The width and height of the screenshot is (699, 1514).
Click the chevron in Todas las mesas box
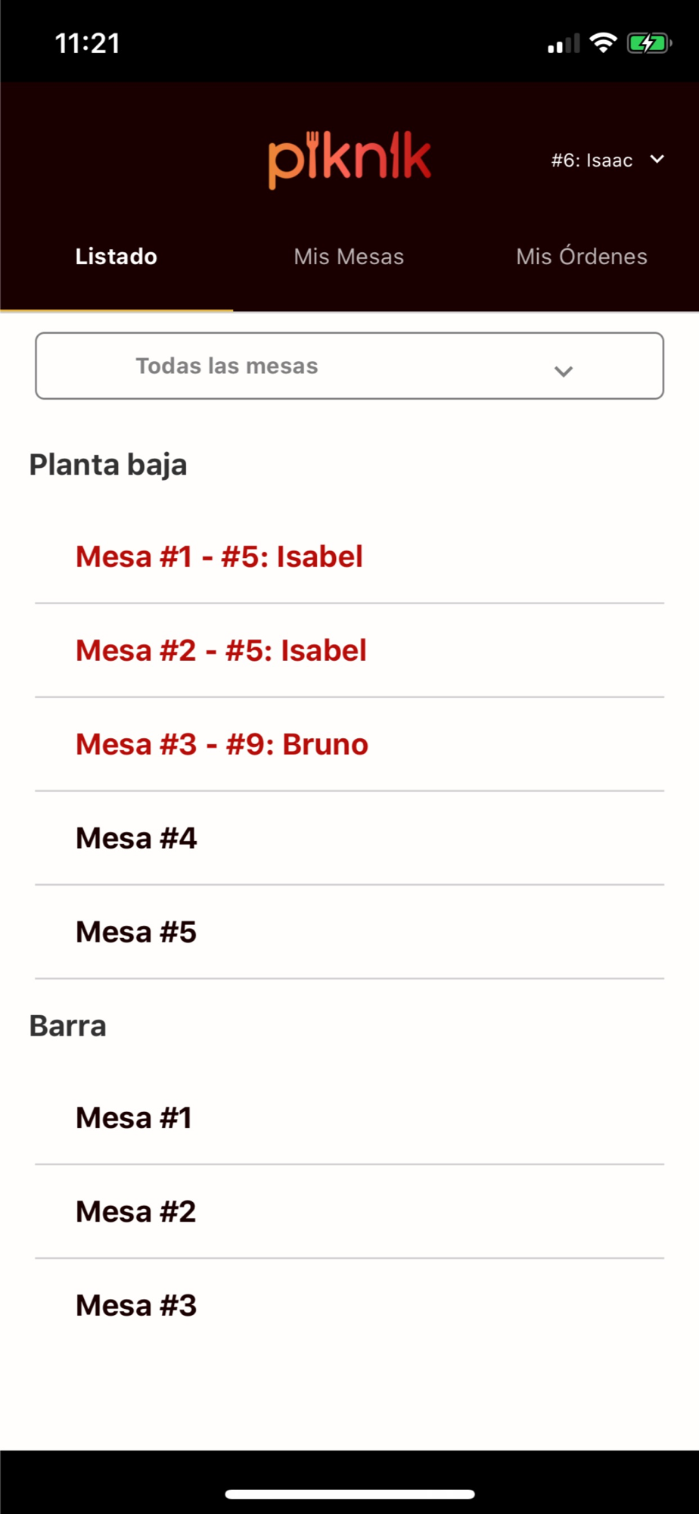point(564,371)
